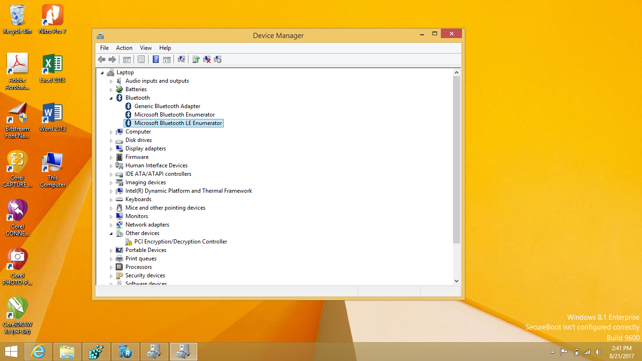The width and height of the screenshot is (642, 361).
Task: Click the blue Help question mark icon
Action: tap(156, 59)
